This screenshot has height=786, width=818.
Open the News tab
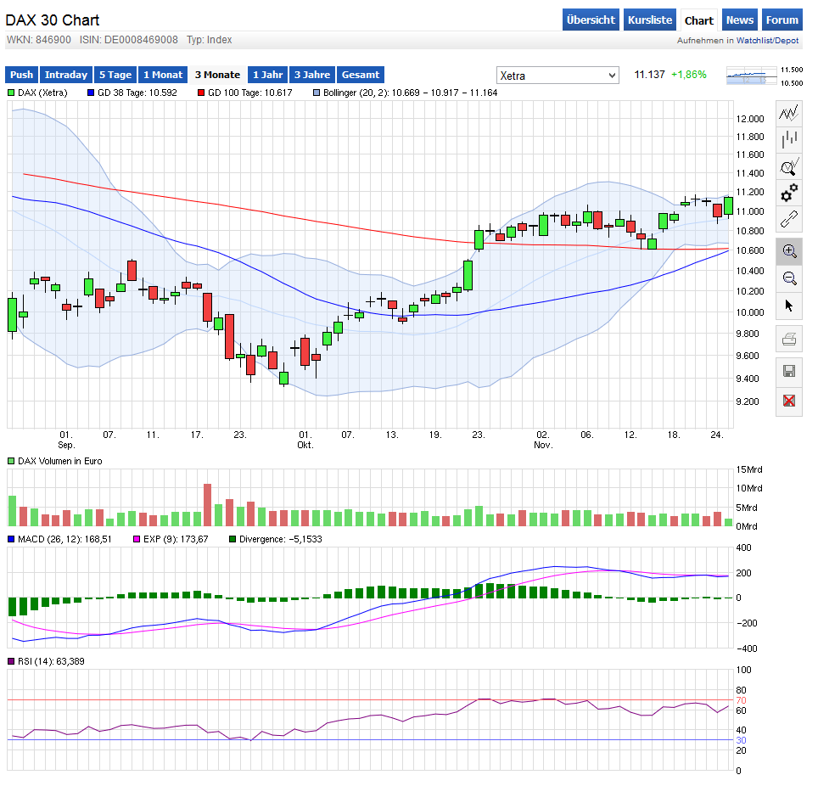739,20
